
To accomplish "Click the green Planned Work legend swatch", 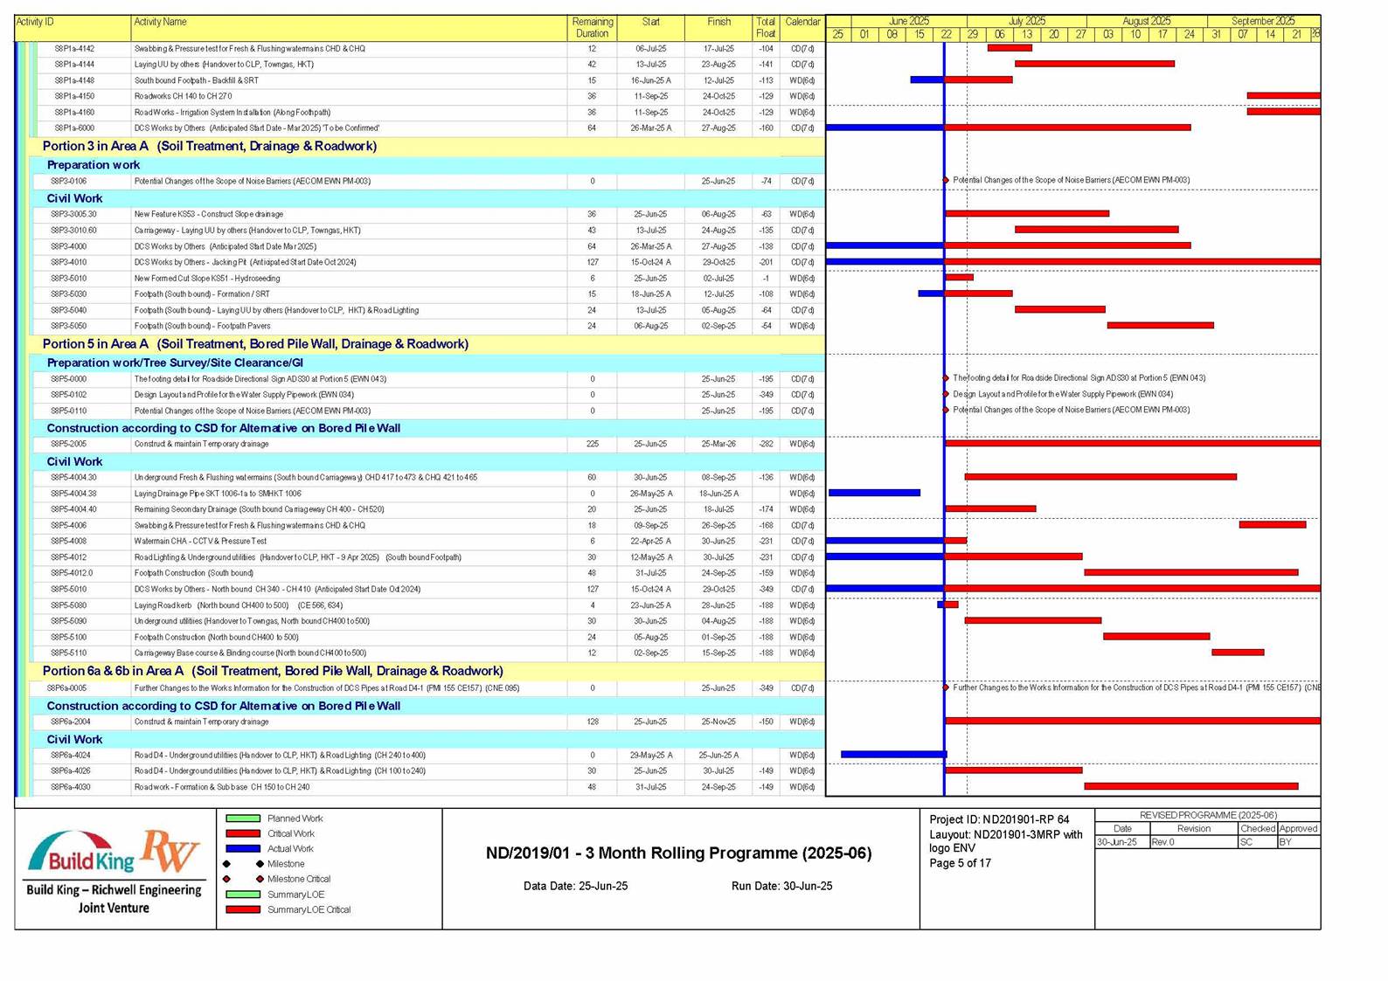I will pos(243,819).
